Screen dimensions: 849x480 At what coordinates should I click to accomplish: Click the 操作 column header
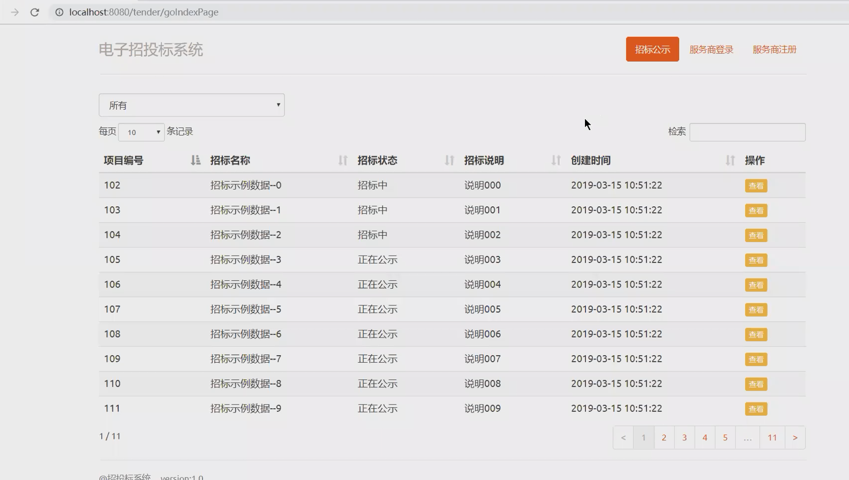pos(755,160)
